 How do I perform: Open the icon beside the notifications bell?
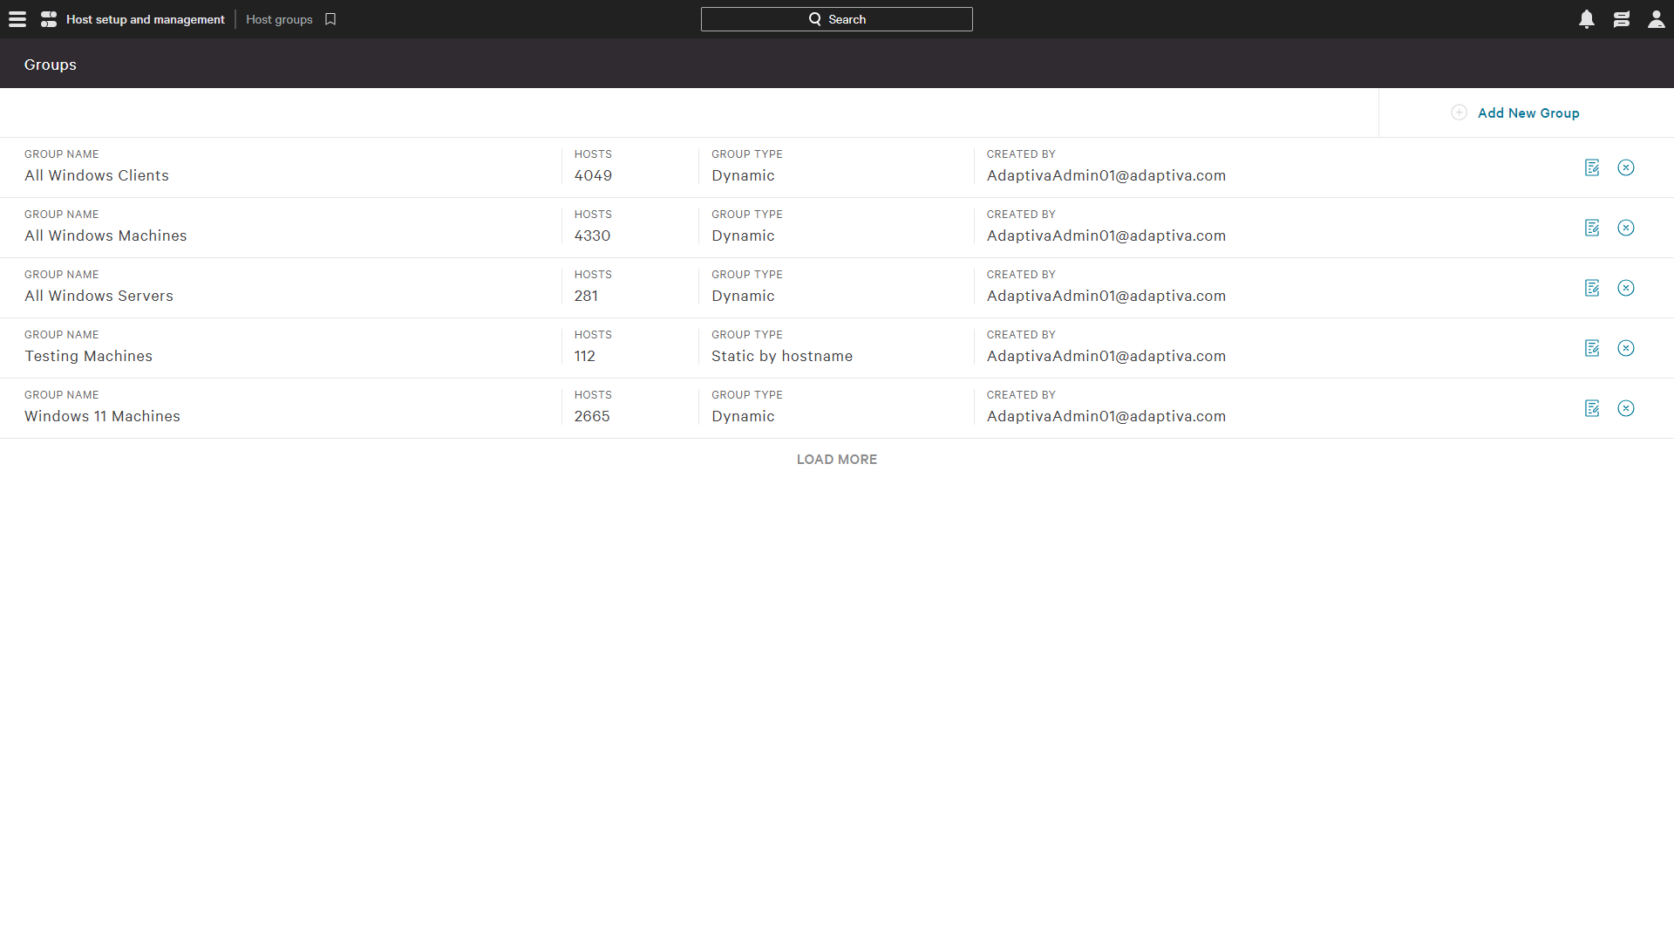click(1622, 19)
